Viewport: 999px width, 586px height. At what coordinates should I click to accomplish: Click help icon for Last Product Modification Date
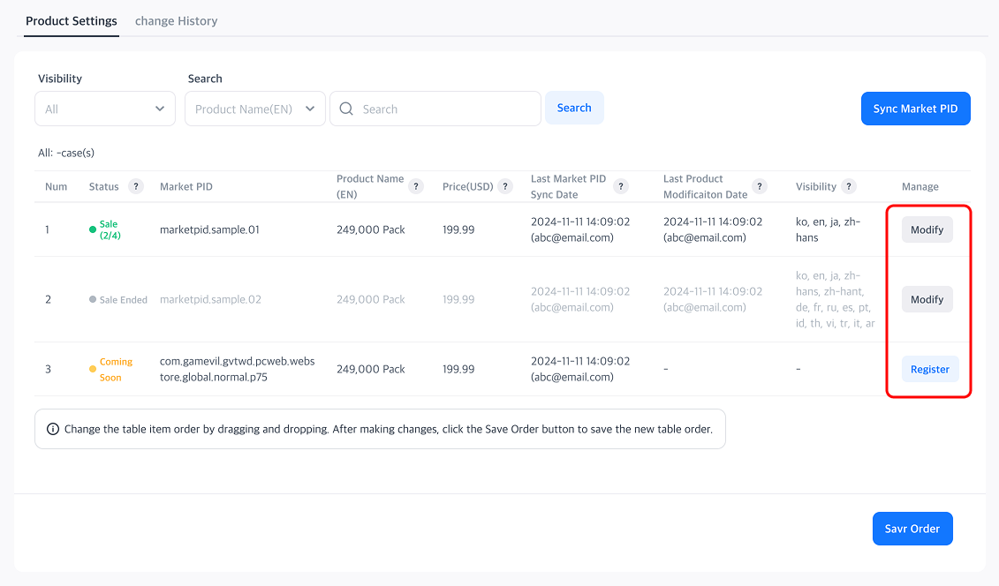coord(760,186)
